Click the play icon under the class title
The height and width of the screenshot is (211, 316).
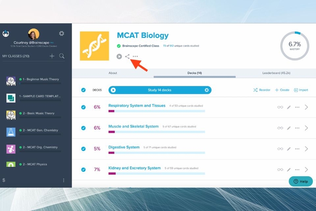119,57
